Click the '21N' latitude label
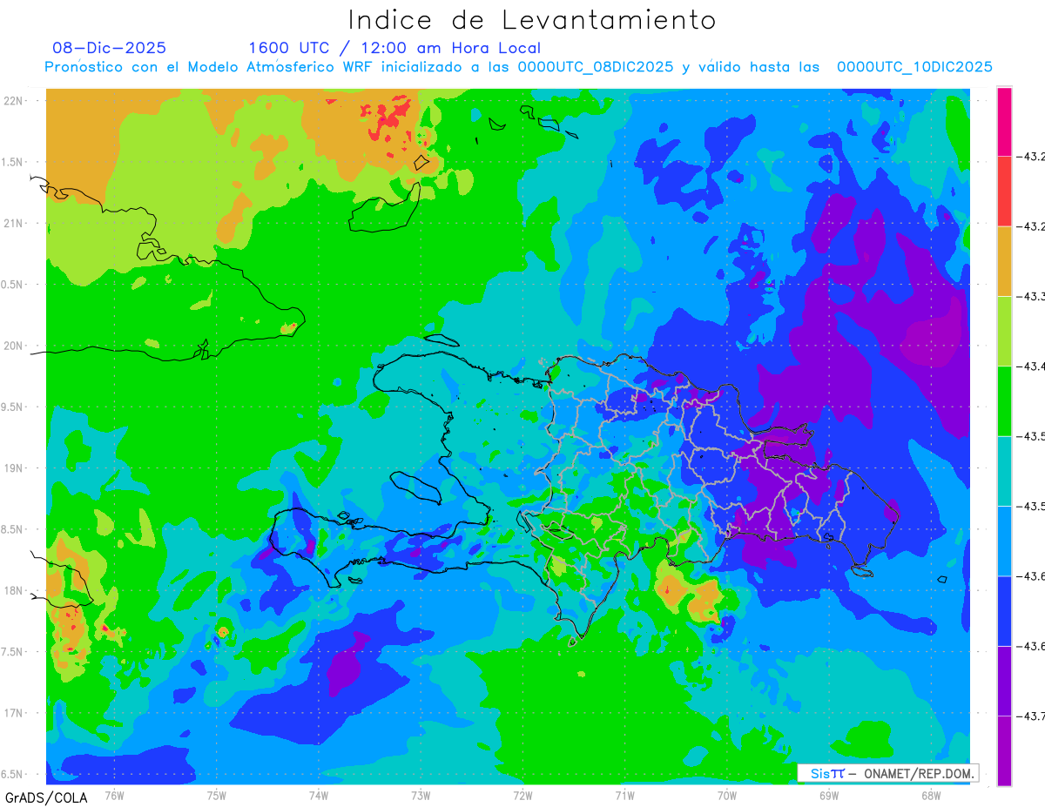The height and width of the screenshot is (807, 1045). [x=15, y=224]
